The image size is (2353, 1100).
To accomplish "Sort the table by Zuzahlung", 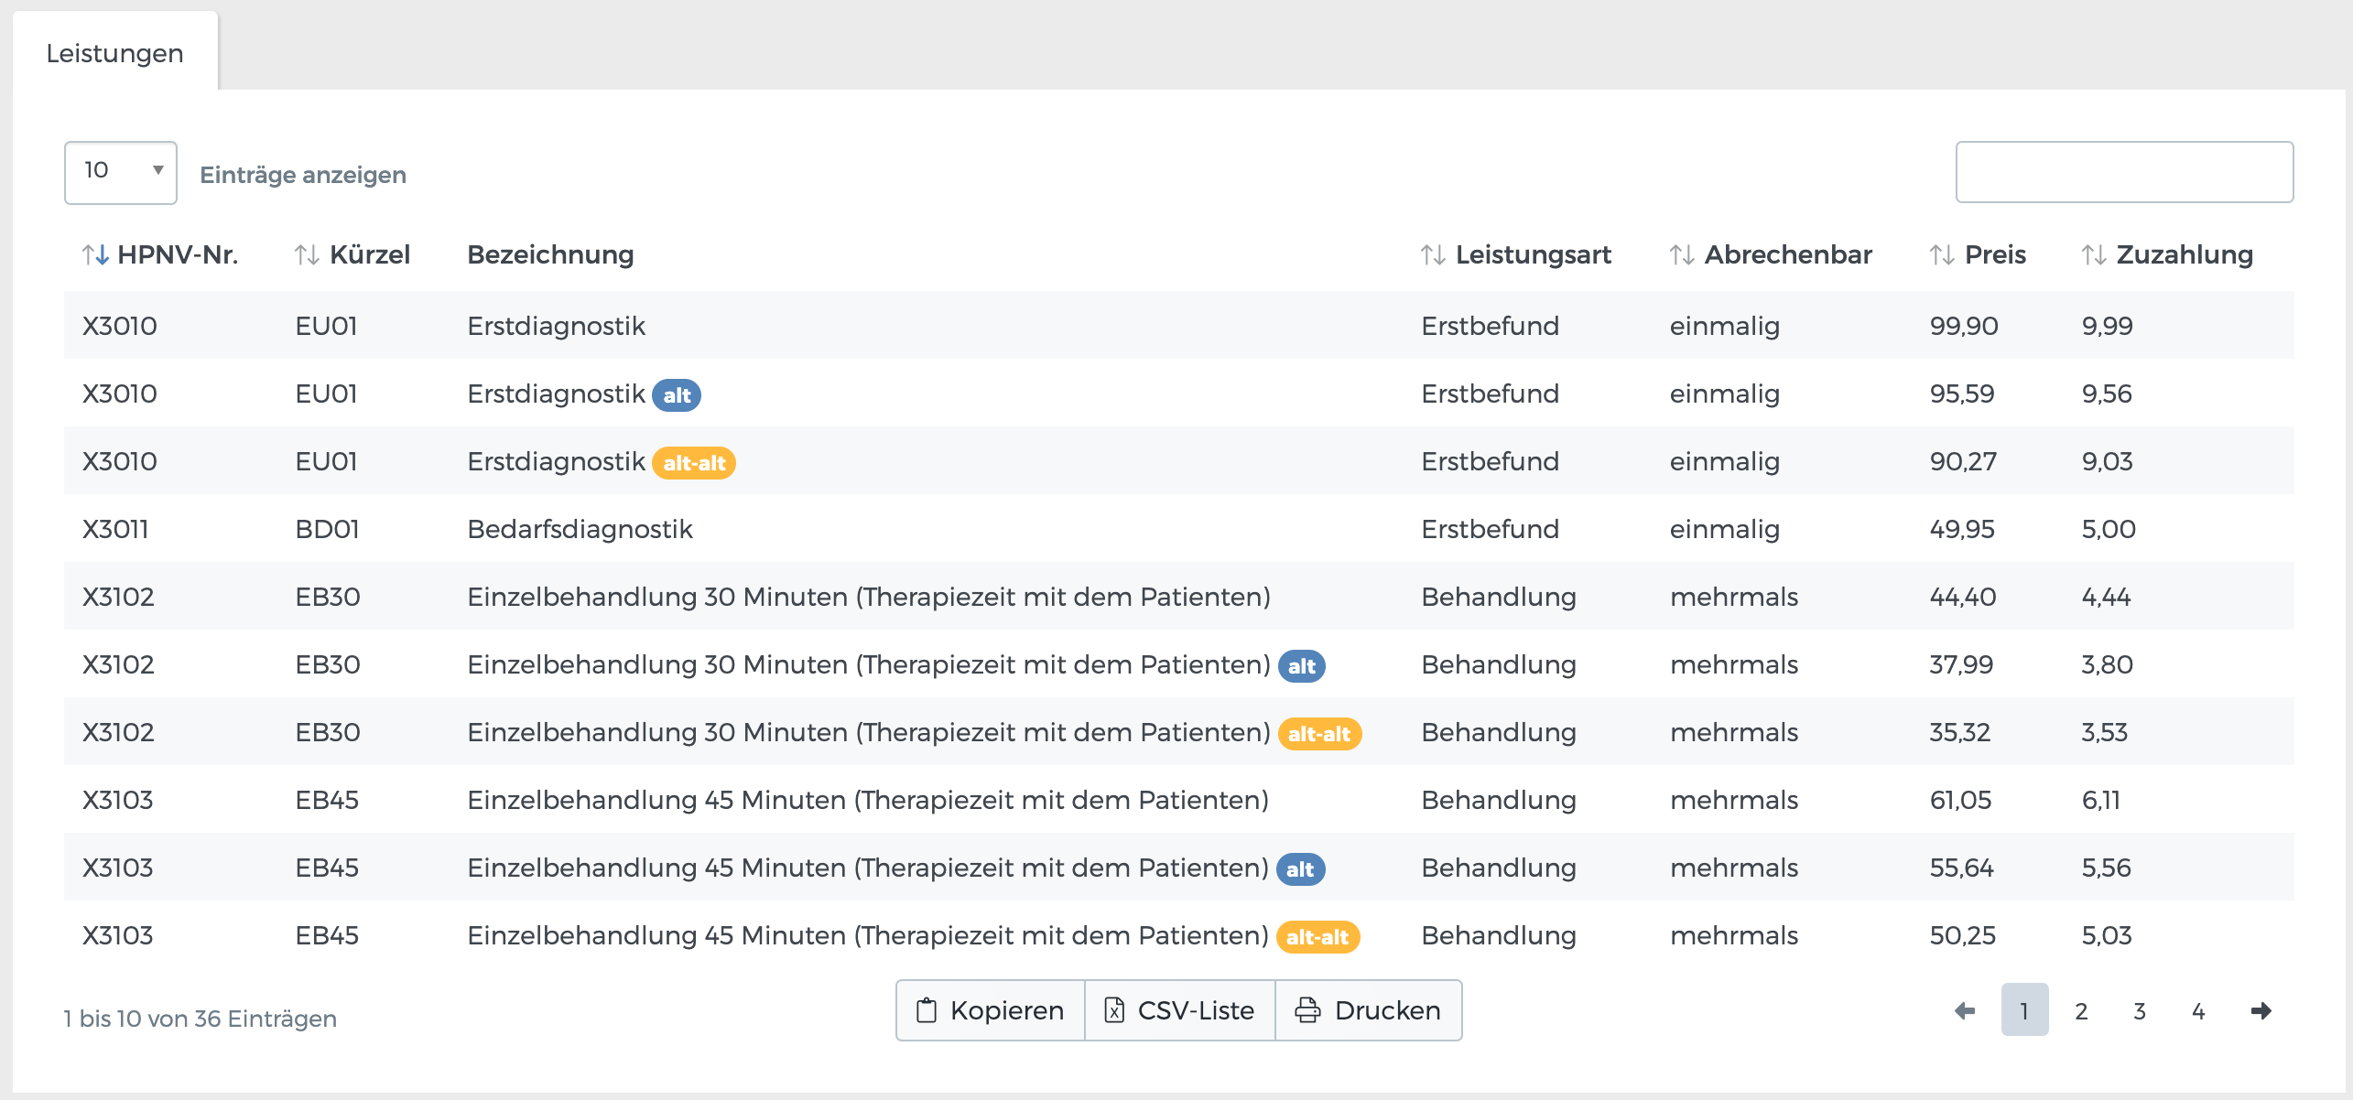I will click(2093, 255).
